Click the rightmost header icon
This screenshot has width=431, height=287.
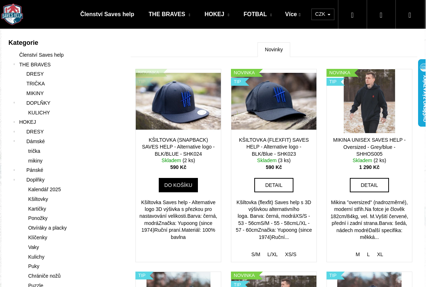[410, 15]
